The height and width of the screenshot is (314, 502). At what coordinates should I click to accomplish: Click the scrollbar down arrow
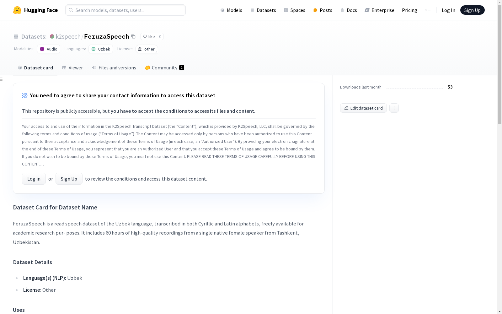499,311
